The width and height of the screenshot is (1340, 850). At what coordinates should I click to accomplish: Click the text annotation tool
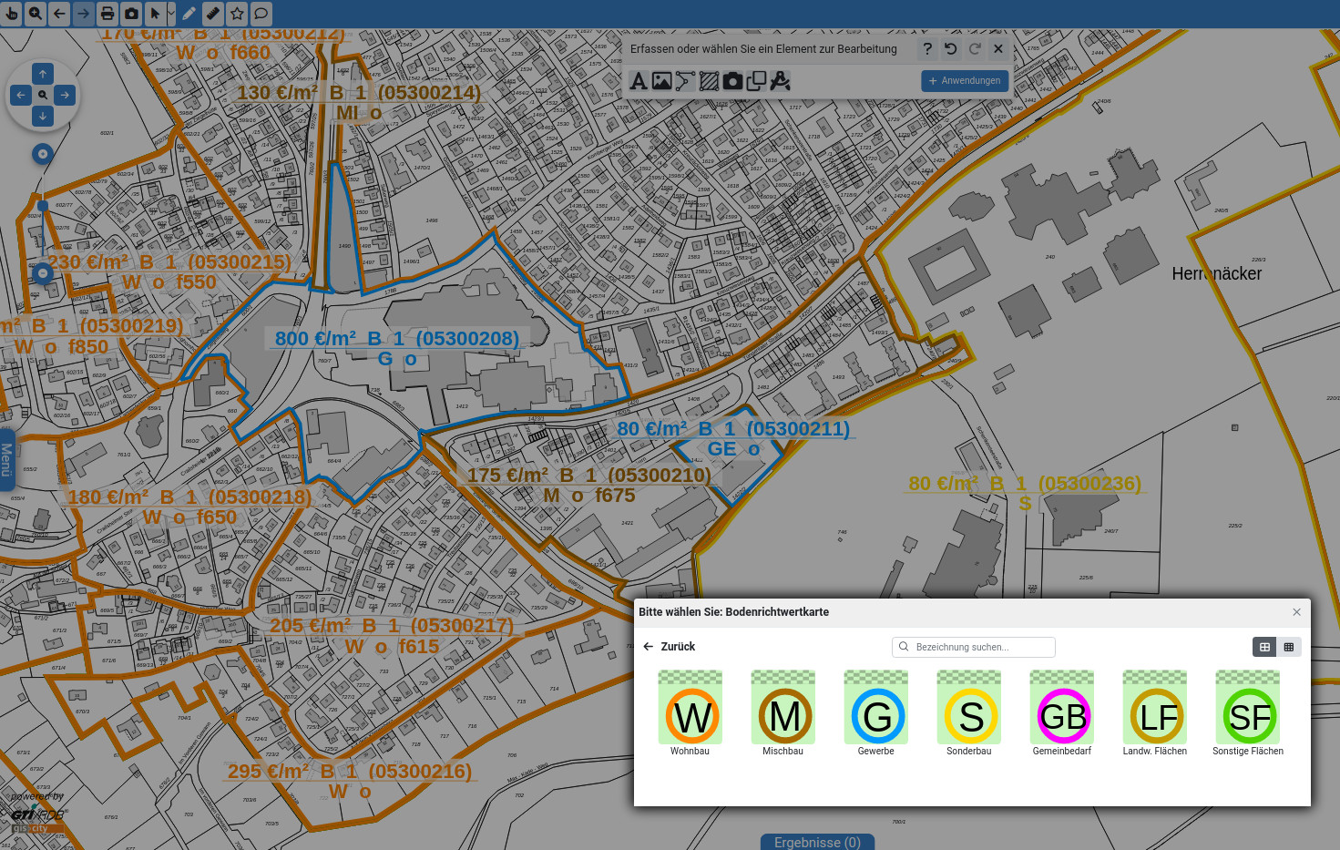click(x=639, y=81)
